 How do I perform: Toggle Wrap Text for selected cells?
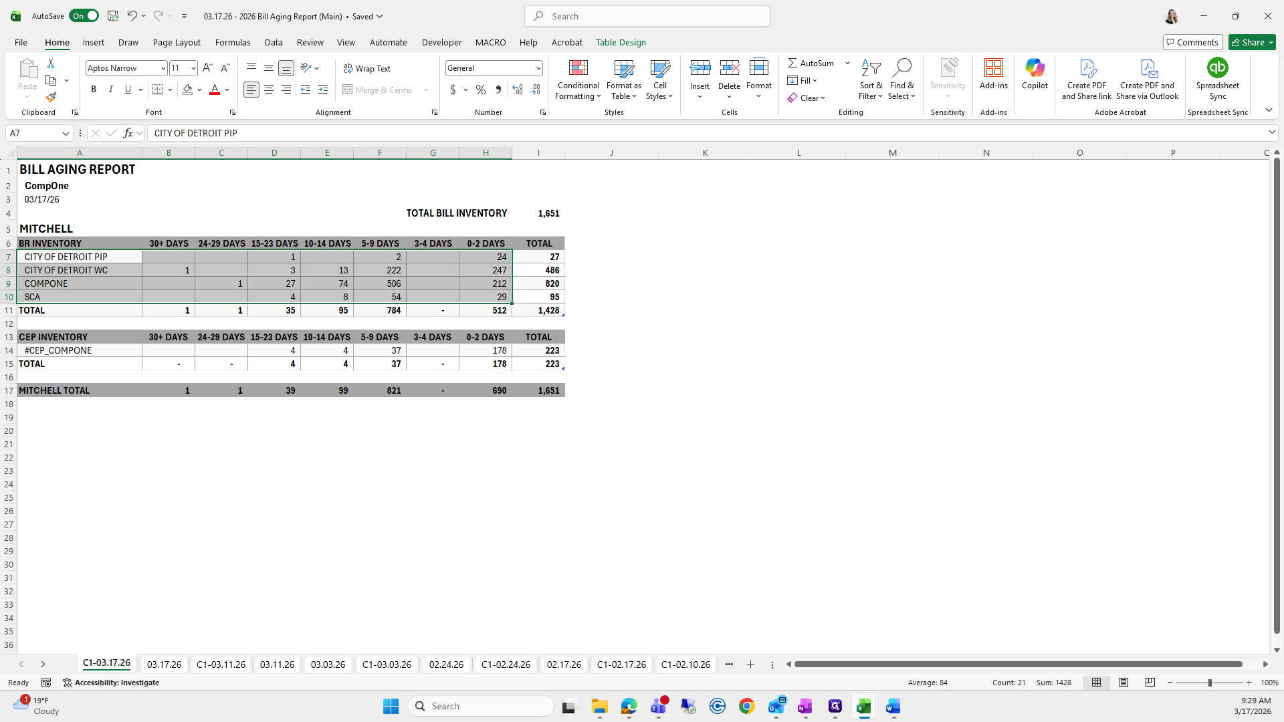(x=367, y=68)
